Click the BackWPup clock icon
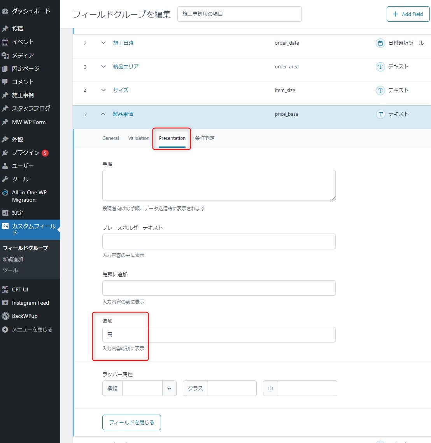431x443 pixels. point(5,316)
